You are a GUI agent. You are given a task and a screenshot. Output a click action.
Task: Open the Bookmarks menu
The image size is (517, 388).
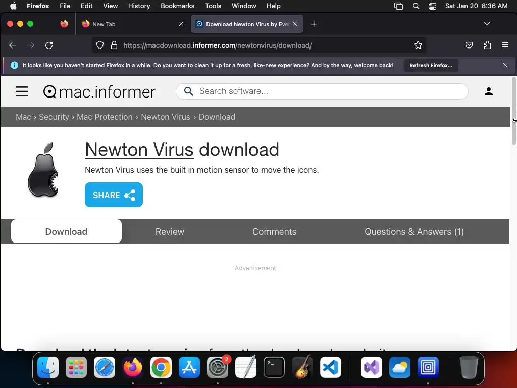pyautogui.click(x=177, y=6)
